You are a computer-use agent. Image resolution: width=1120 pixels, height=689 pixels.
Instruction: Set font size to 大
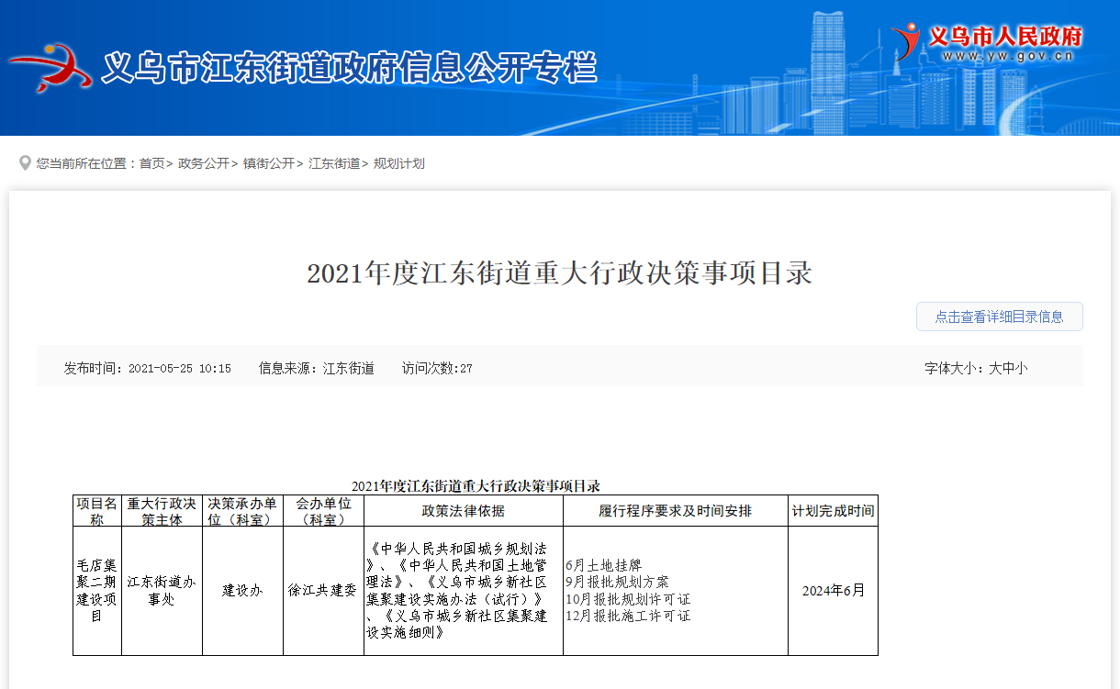994,368
